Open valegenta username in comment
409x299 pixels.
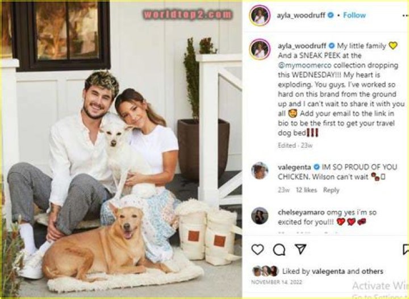coord(294,167)
